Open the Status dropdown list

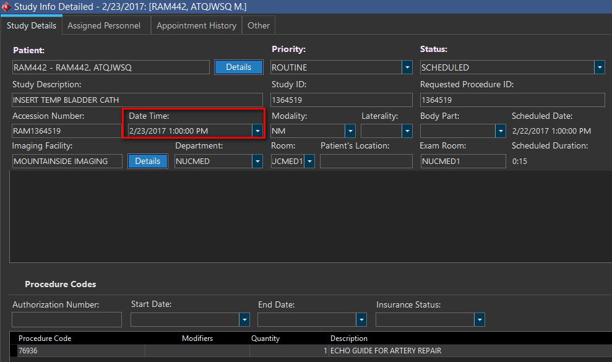[600, 67]
